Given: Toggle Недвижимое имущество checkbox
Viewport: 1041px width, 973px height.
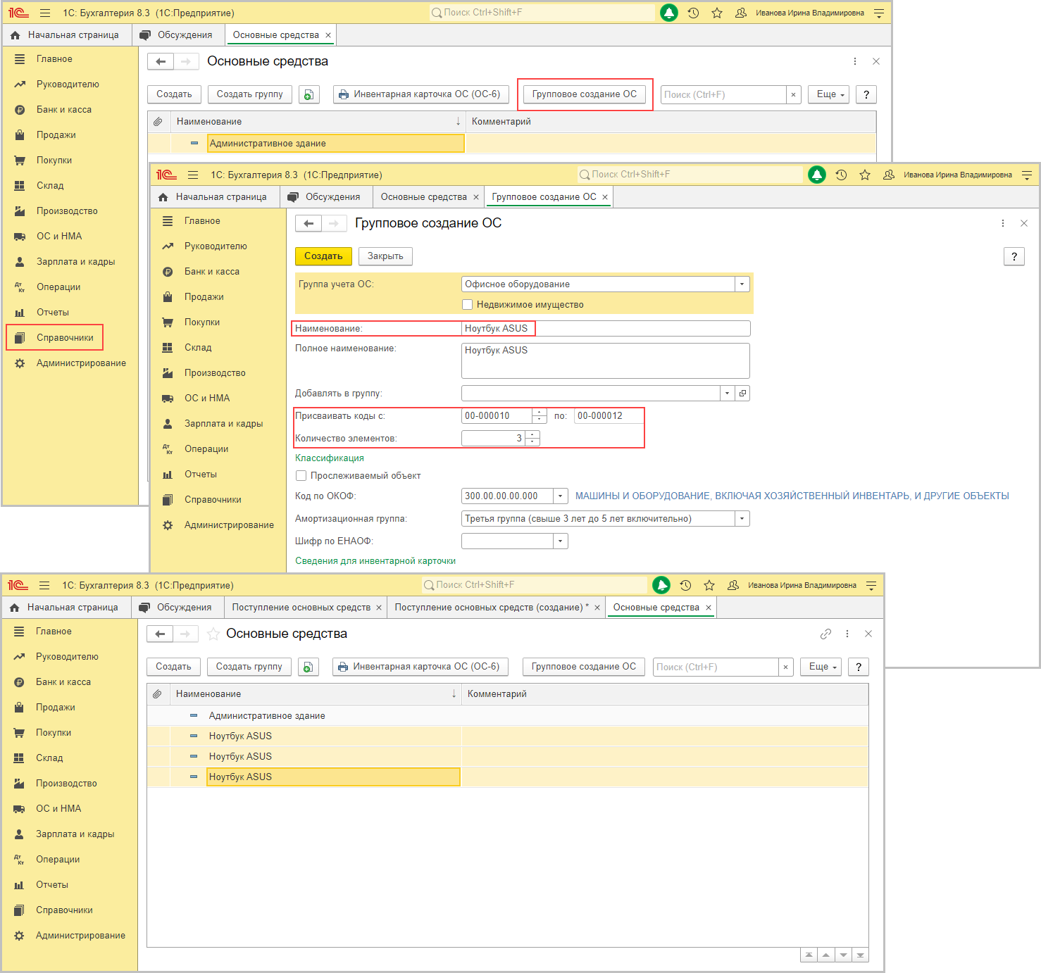Looking at the screenshot, I should (x=467, y=305).
